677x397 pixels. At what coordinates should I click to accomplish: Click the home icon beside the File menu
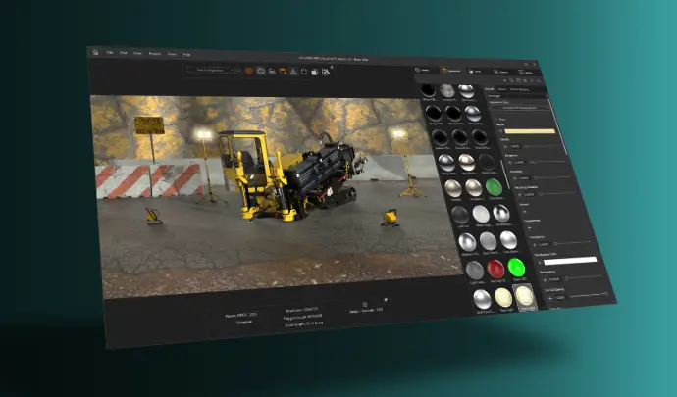tap(95, 52)
